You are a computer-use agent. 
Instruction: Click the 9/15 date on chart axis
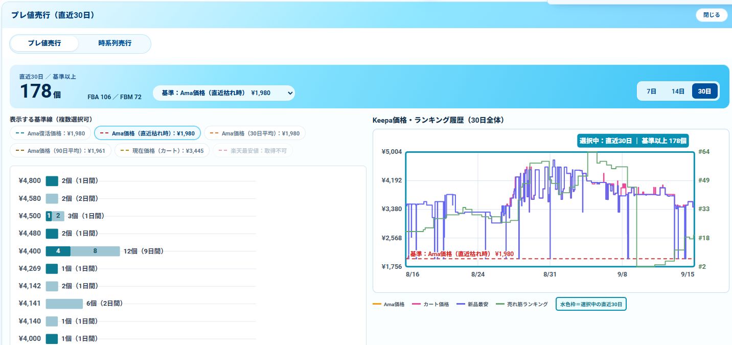688,274
